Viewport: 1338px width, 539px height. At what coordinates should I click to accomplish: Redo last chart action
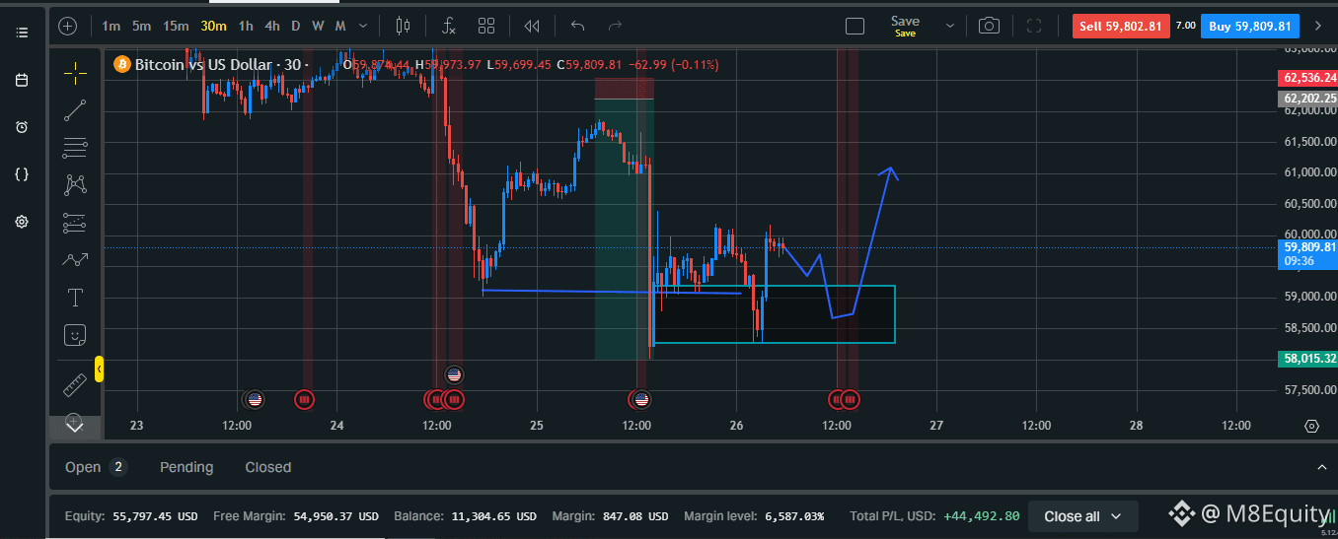pos(616,26)
